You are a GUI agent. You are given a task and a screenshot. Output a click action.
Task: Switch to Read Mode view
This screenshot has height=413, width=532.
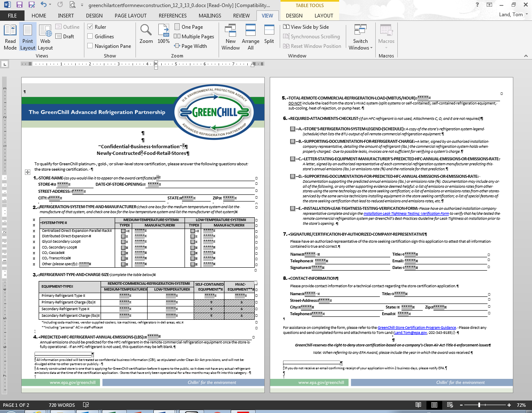pyautogui.click(x=10, y=37)
